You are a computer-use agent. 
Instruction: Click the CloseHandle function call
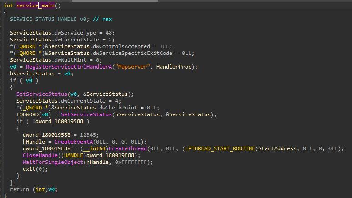[x=40, y=155]
